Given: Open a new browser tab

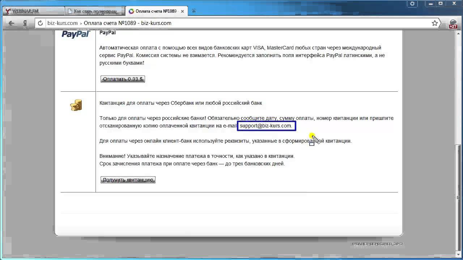Looking at the screenshot, I should pyautogui.click(x=194, y=11).
